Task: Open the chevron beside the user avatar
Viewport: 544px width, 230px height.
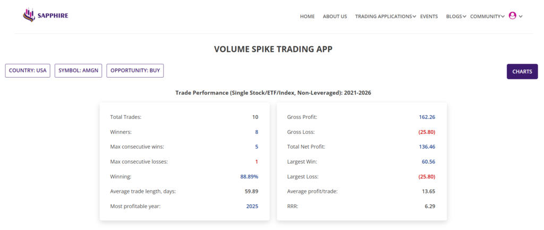Action: (521, 16)
